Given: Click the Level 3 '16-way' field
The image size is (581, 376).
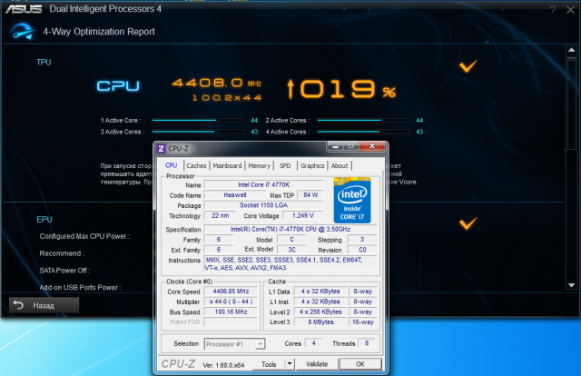Looking at the screenshot, I should [362, 322].
